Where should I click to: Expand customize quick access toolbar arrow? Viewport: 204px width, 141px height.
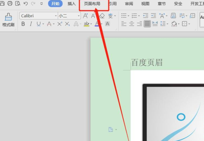point(42,4)
